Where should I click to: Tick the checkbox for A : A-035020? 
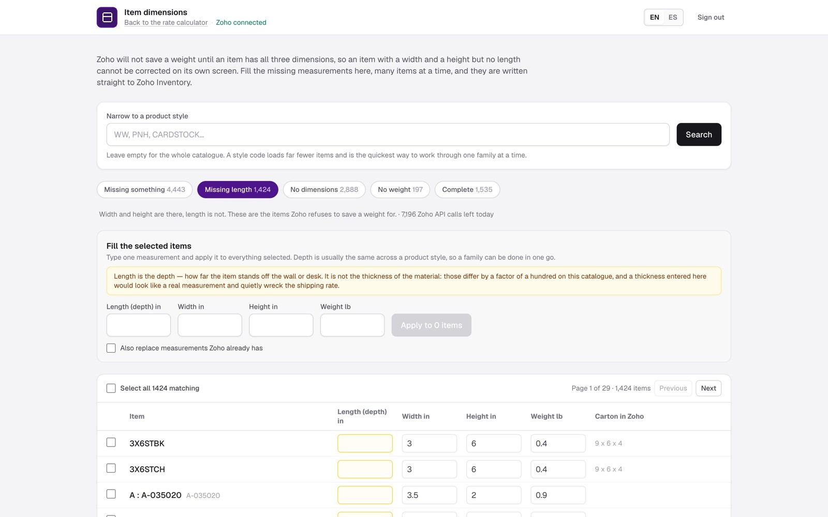(x=111, y=494)
